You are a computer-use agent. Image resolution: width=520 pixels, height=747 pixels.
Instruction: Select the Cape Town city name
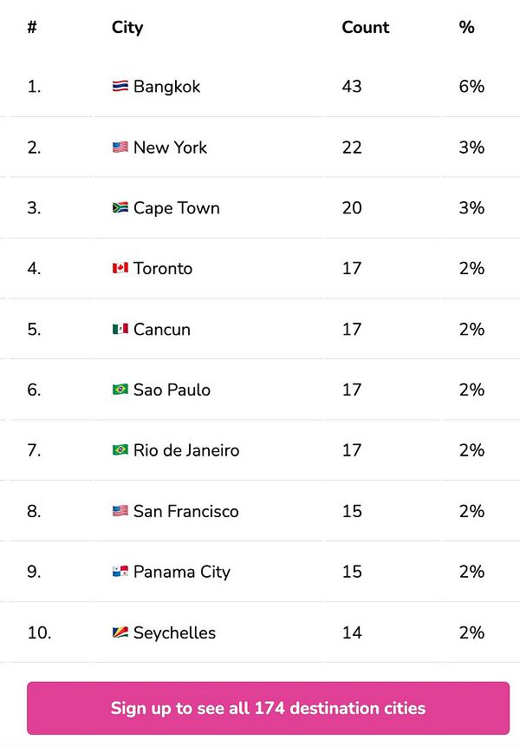click(177, 208)
